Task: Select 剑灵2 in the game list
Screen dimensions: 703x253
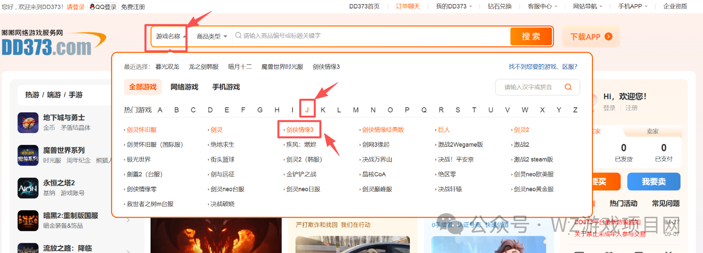Action: coord(520,130)
